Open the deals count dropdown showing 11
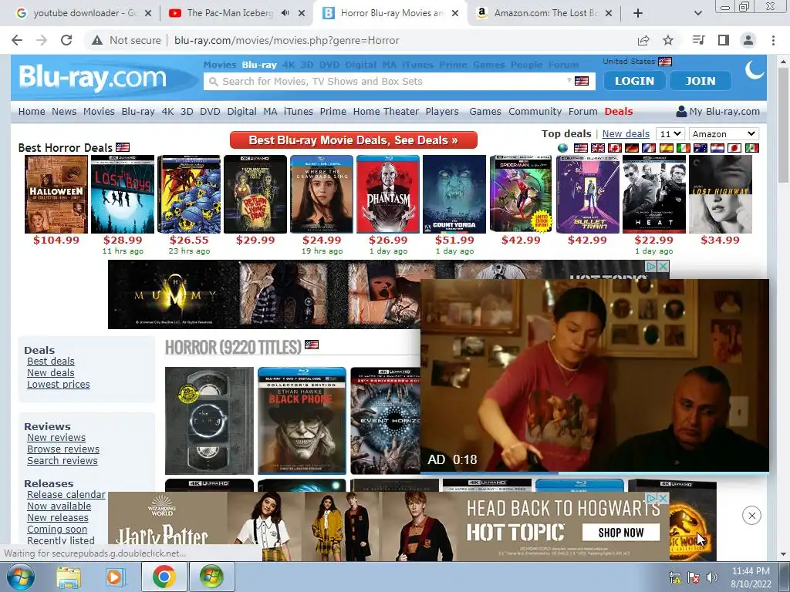The width and height of the screenshot is (790, 592). [x=670, y=134]
